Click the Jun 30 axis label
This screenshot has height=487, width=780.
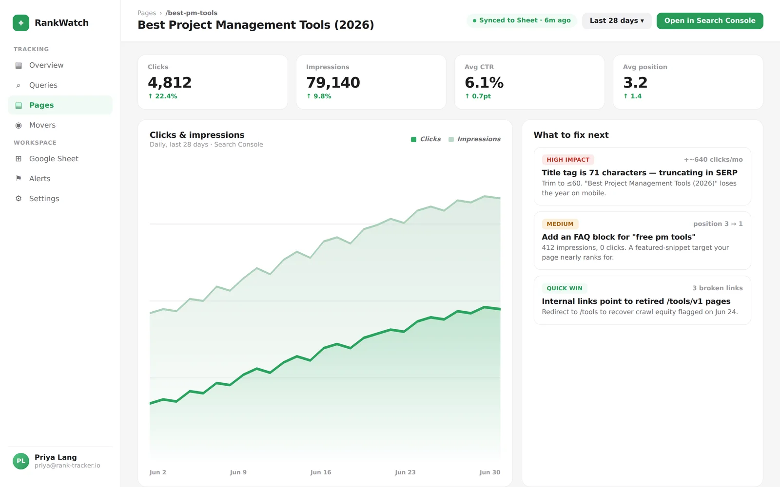(490, 472)
